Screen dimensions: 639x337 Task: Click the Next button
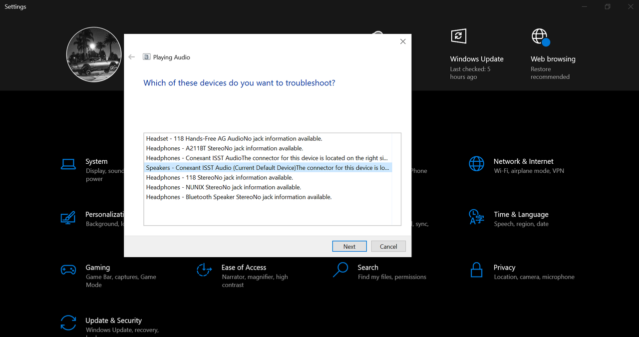point(349,246)
